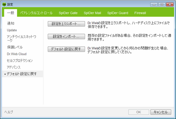176x119 pixels.
Task: Select the SpIDer Guard tab
Action: (x=118, y=13)
